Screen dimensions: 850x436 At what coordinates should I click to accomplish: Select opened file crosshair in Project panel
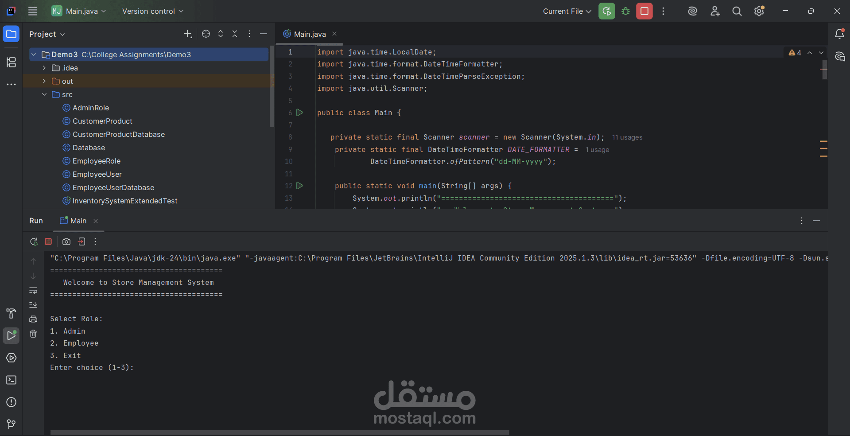(206, 34)
